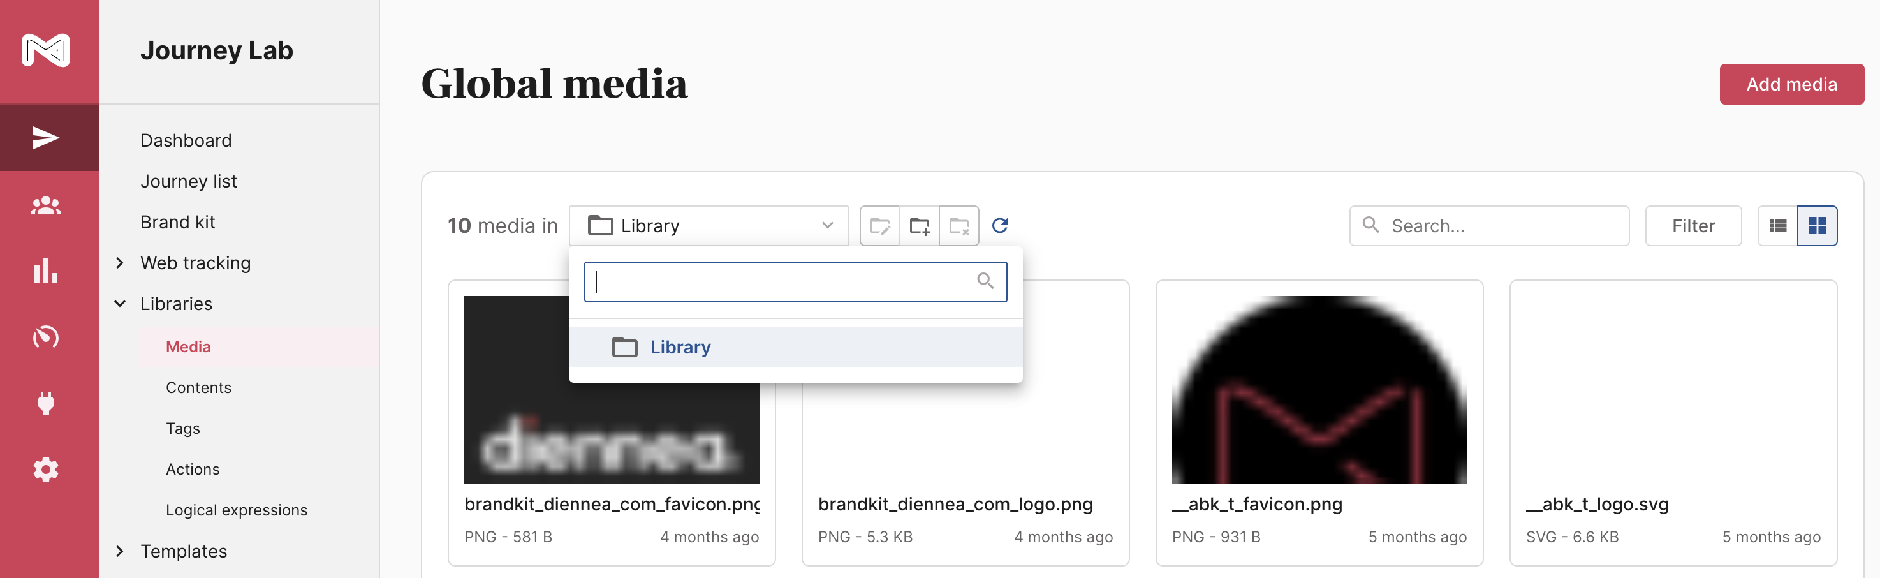1880x578 pixels.
Task: Click the gauge performance icon in sidebar
Action: coord(46,337)
